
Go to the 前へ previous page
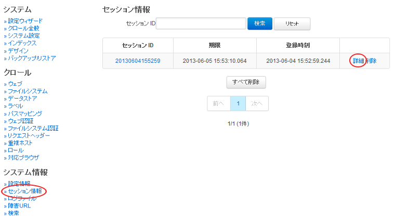pyautogui.click(x=218, y=103)
